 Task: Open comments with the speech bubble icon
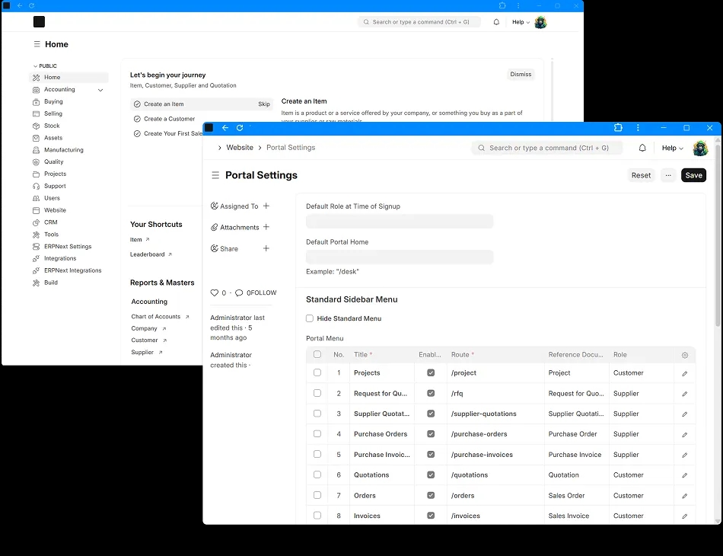click(x=239, y=292)
